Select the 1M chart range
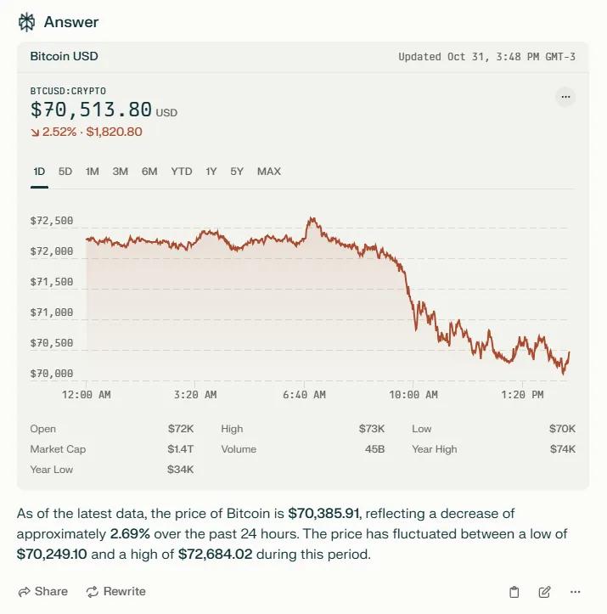This screenshot has height=614, width=607. pos(93,172)
